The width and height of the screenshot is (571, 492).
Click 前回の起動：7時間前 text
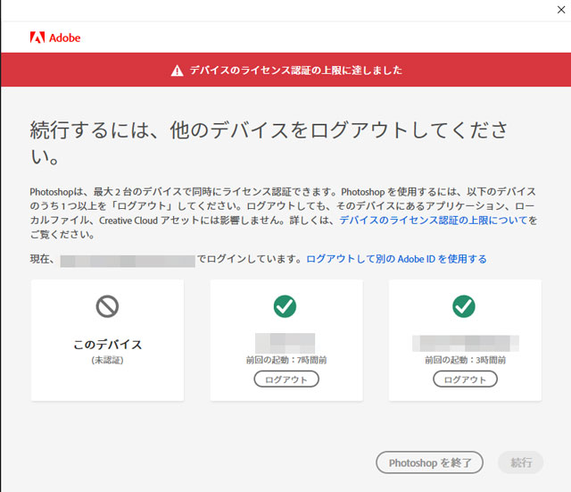[x=286, y=361]
